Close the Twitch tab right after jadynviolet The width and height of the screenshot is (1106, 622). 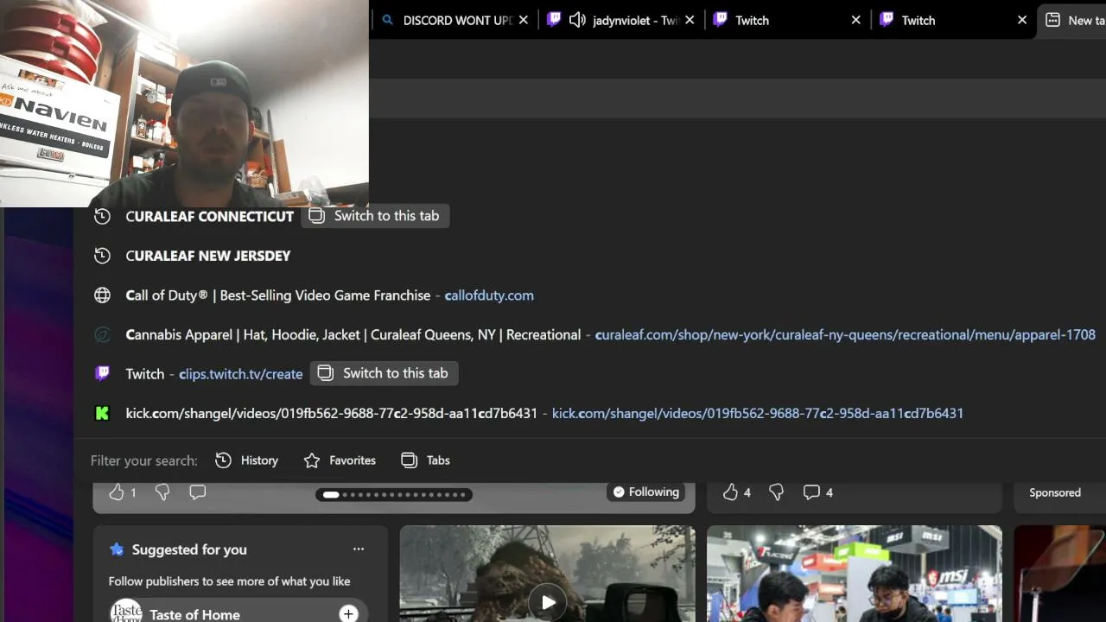855,20
